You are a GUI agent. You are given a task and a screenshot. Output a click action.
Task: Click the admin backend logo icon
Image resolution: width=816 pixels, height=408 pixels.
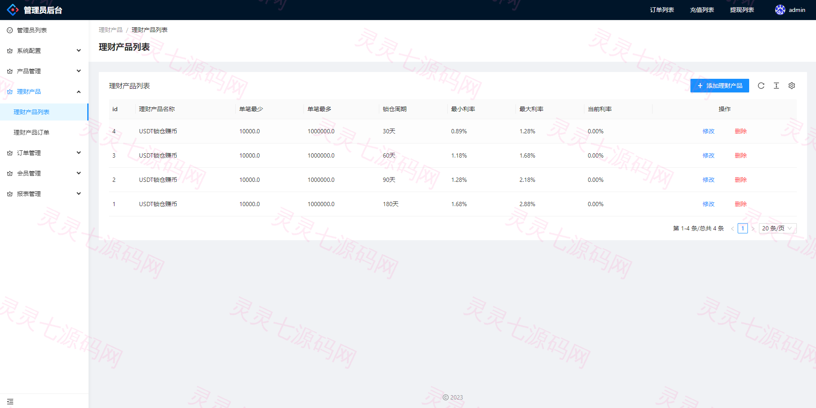pyautogui.click(x=13, y=10)
